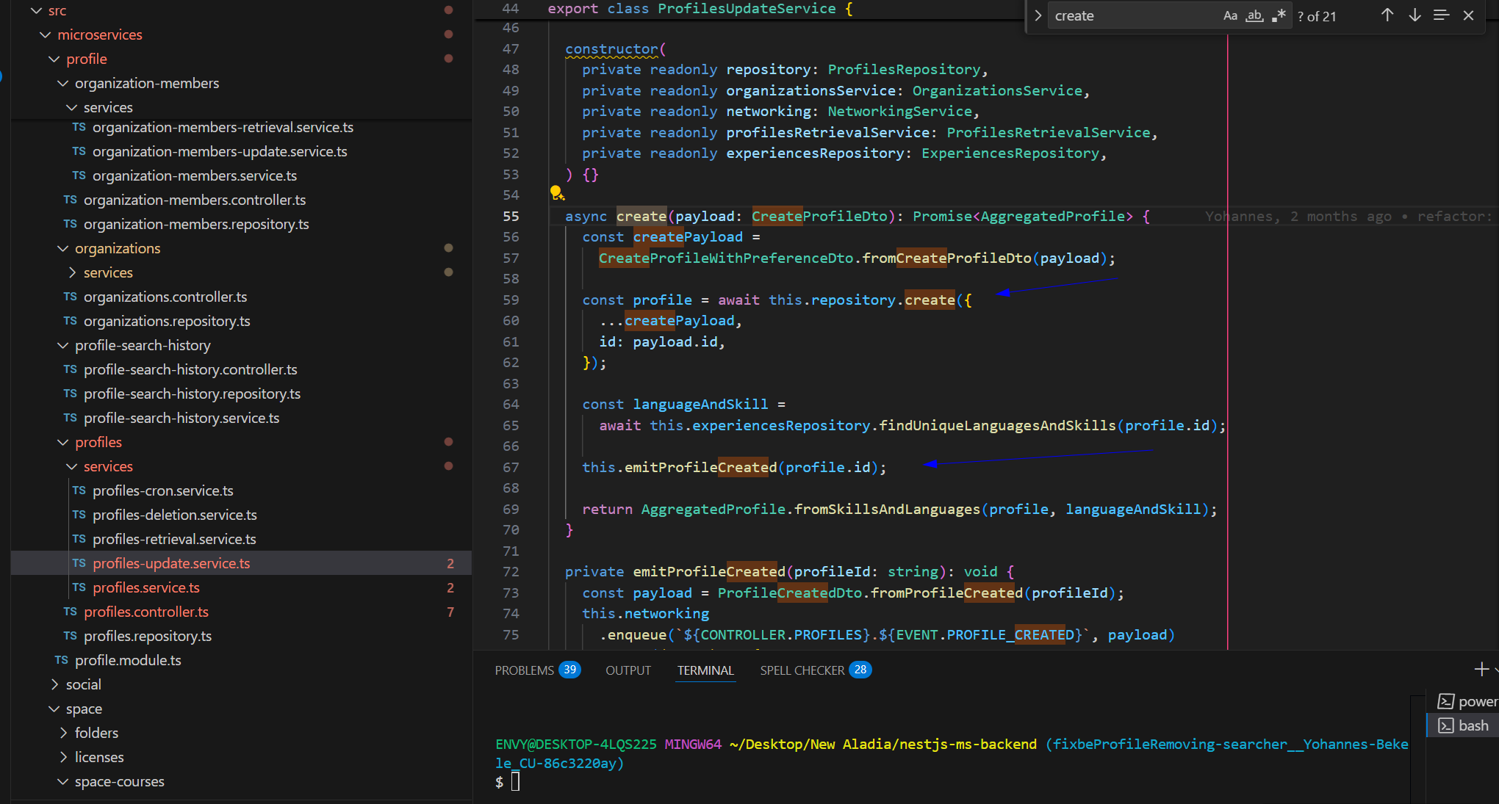Switch to the OUTPUT panel tab
Image resolution: width=1499 pixels, height=804 pixels.
(628, 670)
